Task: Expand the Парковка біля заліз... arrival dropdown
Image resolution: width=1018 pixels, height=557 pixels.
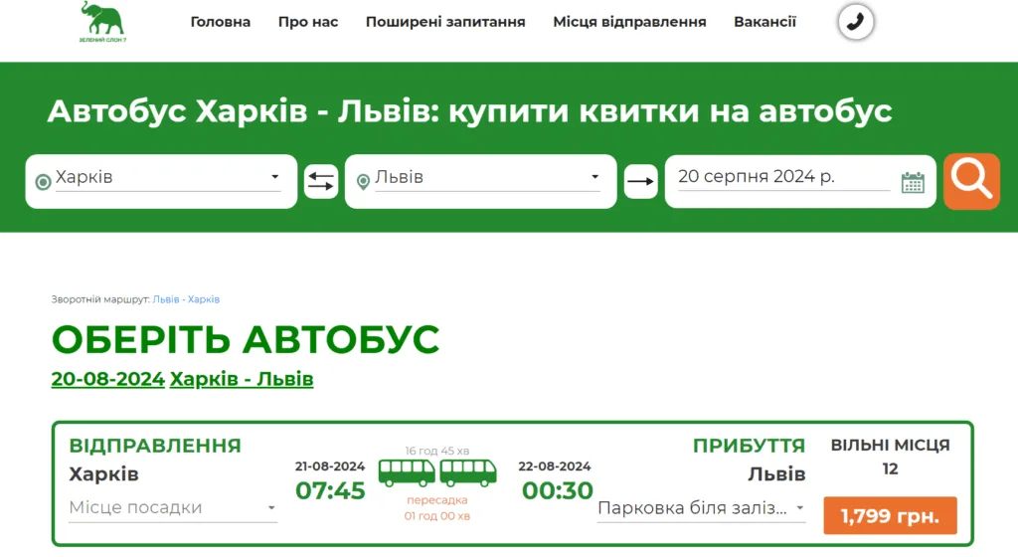Action: click(x=701, y=507)
